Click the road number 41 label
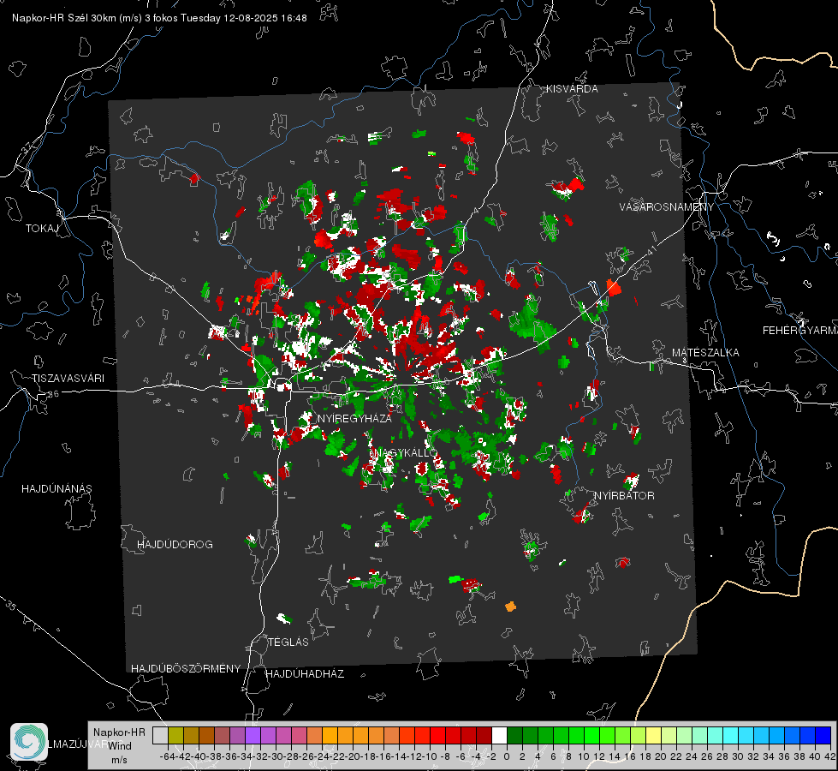The height and width of the screenshot is (771, 838). tap(651, 250)
